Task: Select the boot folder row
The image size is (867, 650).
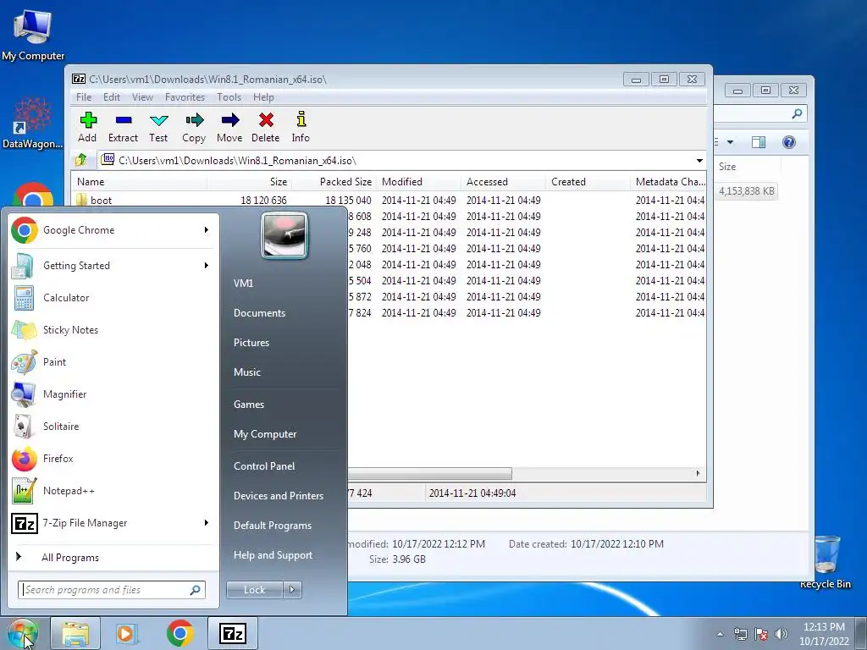Action: tap(389, 200)
